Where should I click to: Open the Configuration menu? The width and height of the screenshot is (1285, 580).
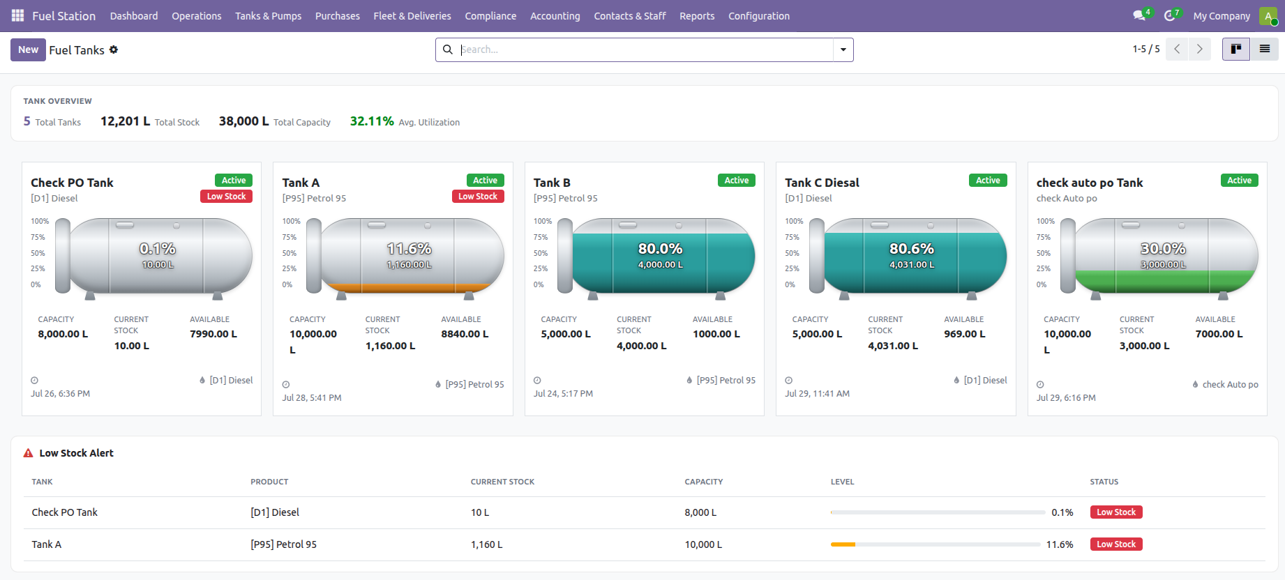pos(759,15)
